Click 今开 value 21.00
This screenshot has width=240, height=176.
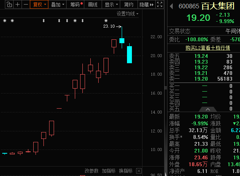[x=201, y=151]
